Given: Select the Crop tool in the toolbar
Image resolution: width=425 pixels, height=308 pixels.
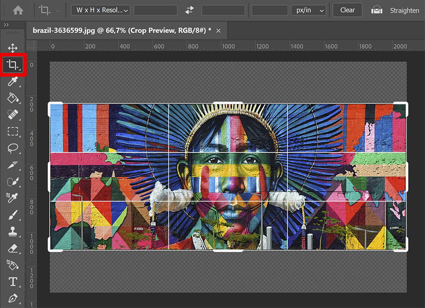Looking at the screenshot, I should [x=13, y=65].
